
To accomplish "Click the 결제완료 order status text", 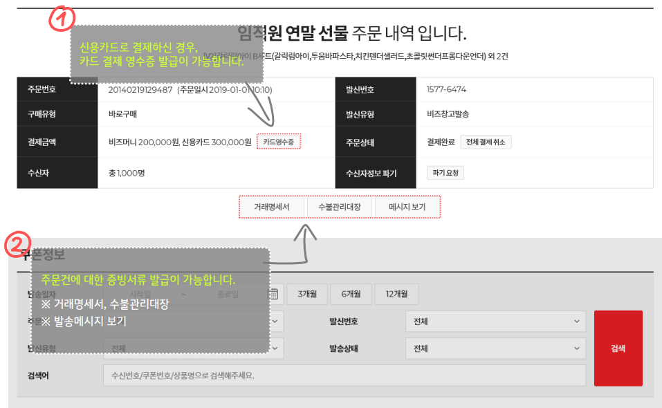I will 441,142.
